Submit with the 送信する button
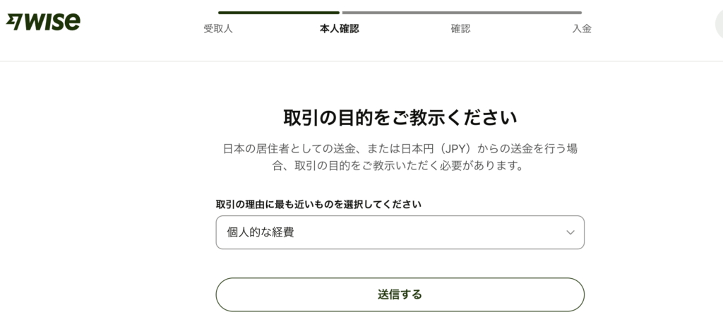This screenshot has height=329, width=723. [x=400, y=294]
